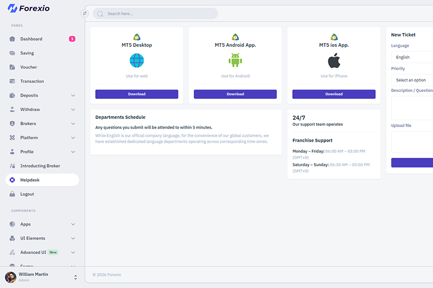Click the Android robot icon
This screenshot has width=433, height=288.
coord(235,61)
